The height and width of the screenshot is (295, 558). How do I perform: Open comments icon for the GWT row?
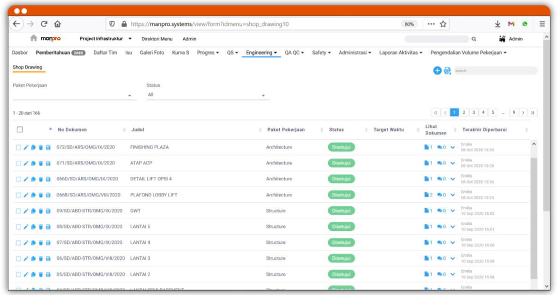pos(440,211)
